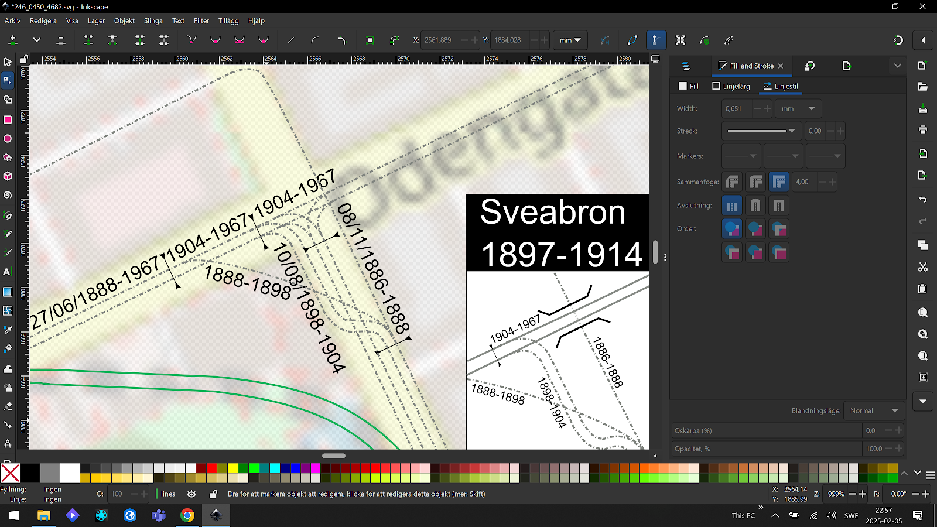Select the Node edit tool
This screenshot has height=527, width=937.
(8, 80)
